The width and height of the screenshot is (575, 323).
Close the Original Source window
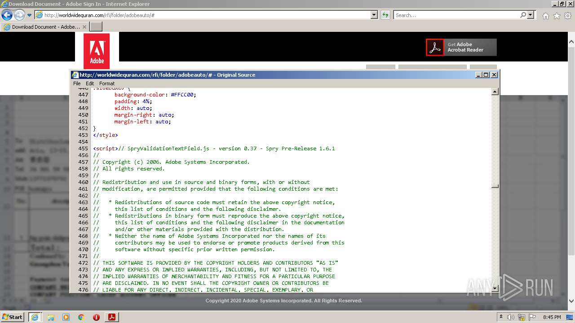(494, 75)
